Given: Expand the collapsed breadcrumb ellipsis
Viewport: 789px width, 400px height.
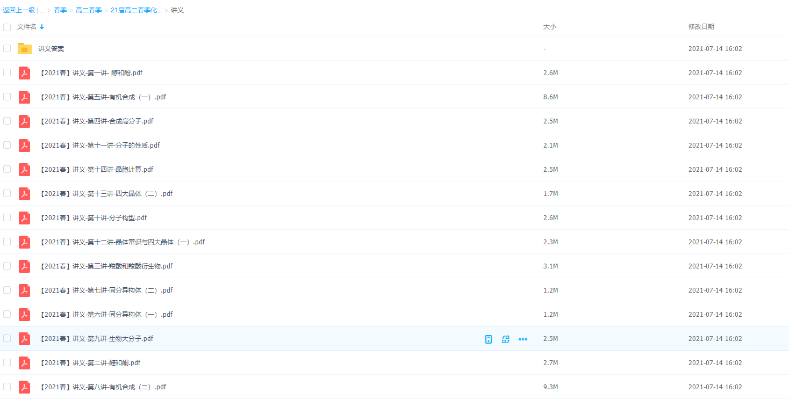Looking at the screenshot, I should click(42, 10).
